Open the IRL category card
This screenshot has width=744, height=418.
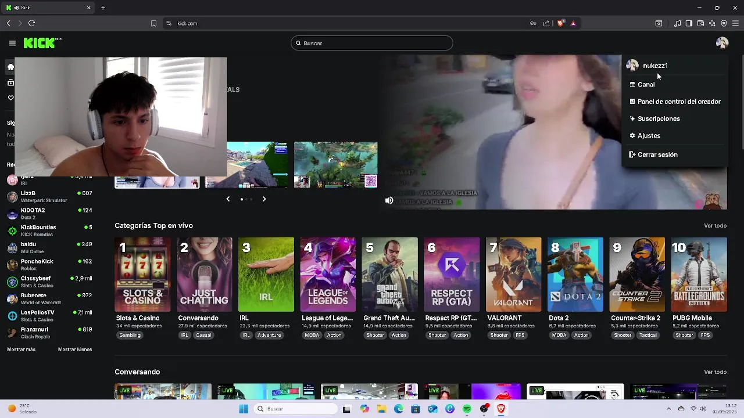(266, 275)
